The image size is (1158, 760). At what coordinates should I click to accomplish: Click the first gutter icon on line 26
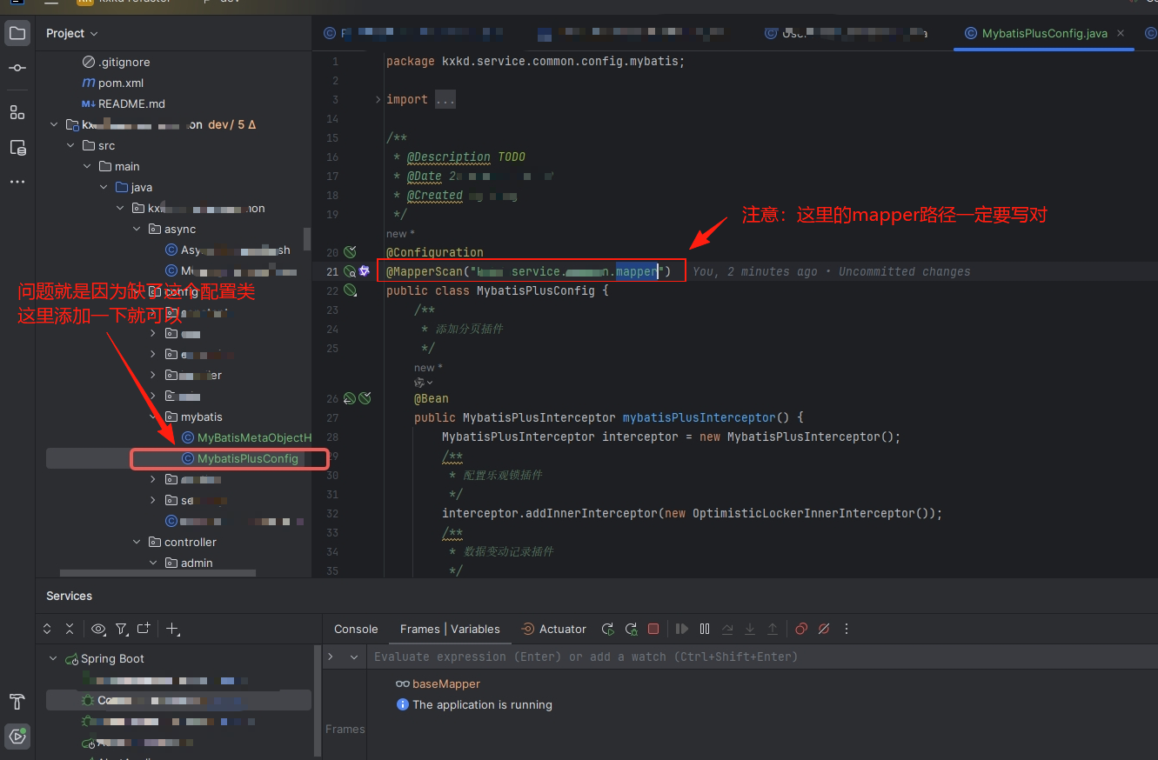point(349,398)
